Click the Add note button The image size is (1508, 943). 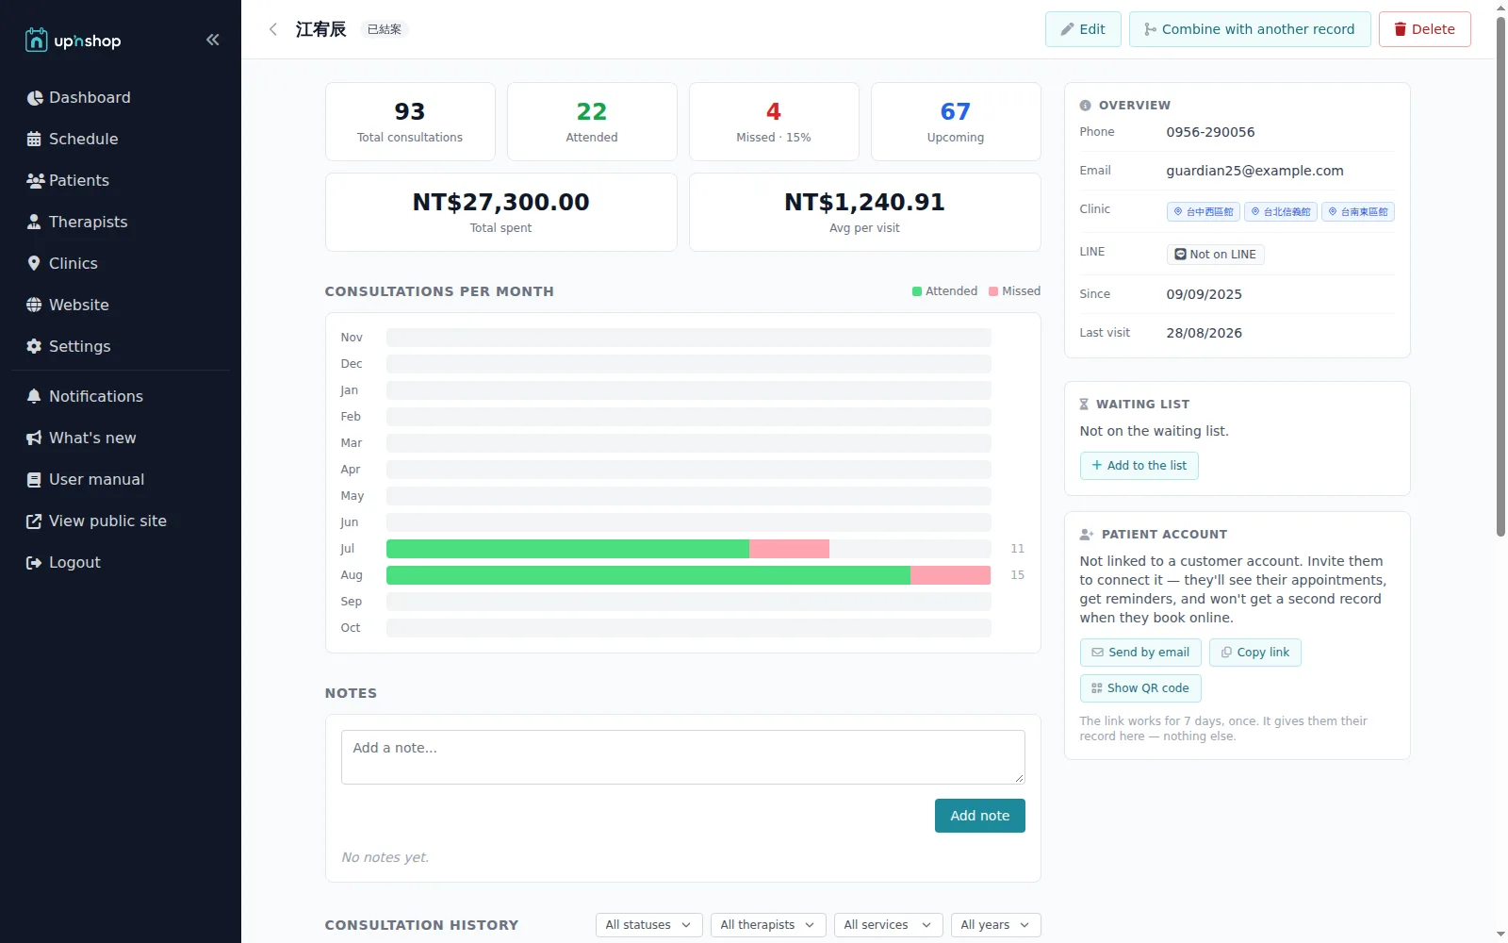980,816
